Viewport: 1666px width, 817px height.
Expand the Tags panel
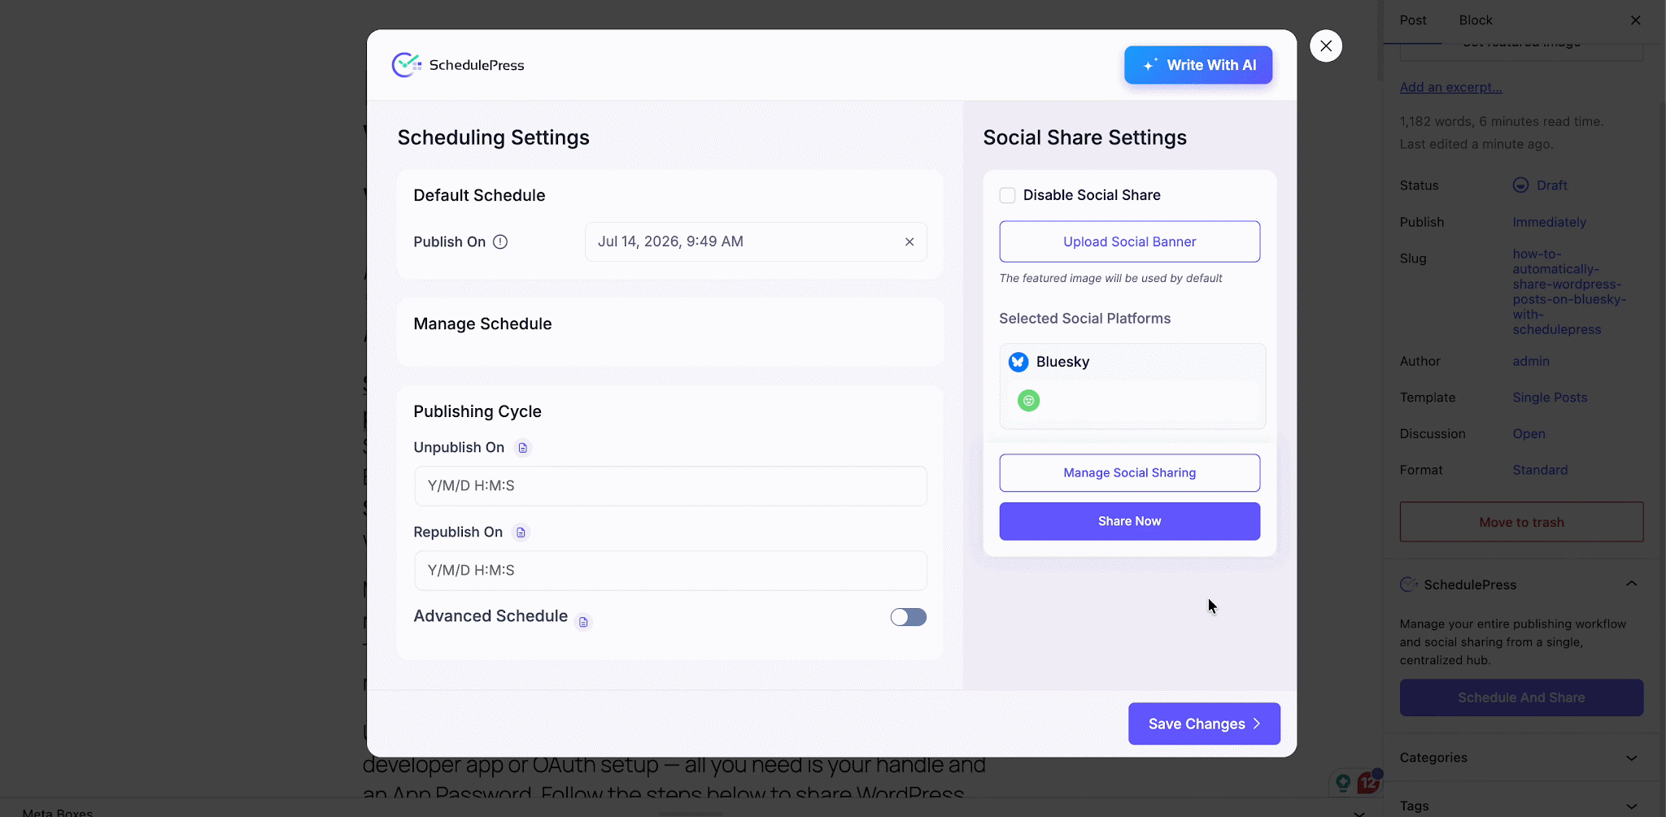pyautogui.click(x=1632, y=806)
